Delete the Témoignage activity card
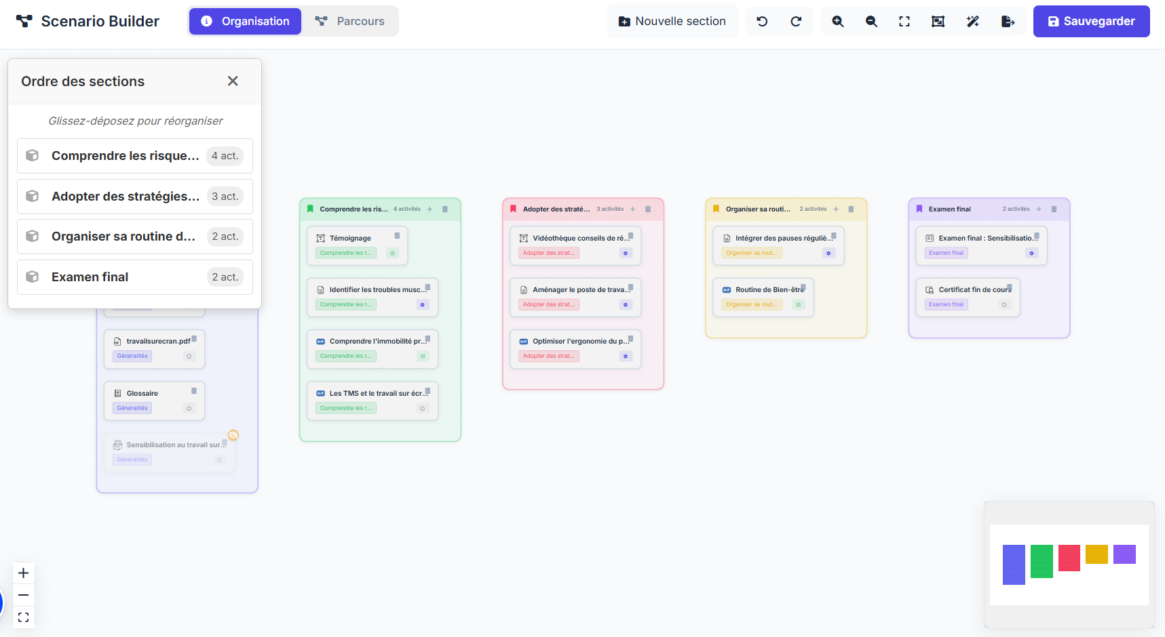1165x637 pixels. [397, 236]
